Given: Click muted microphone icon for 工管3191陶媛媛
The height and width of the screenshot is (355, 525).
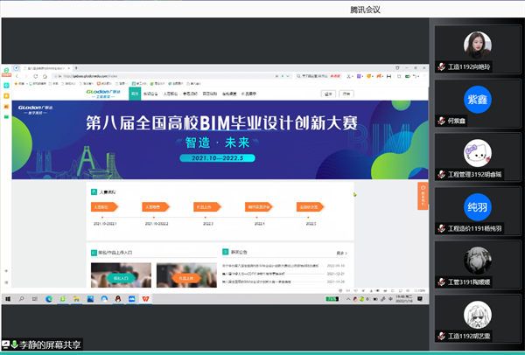Looking at the screenshot, I should [x=442, y=282].
